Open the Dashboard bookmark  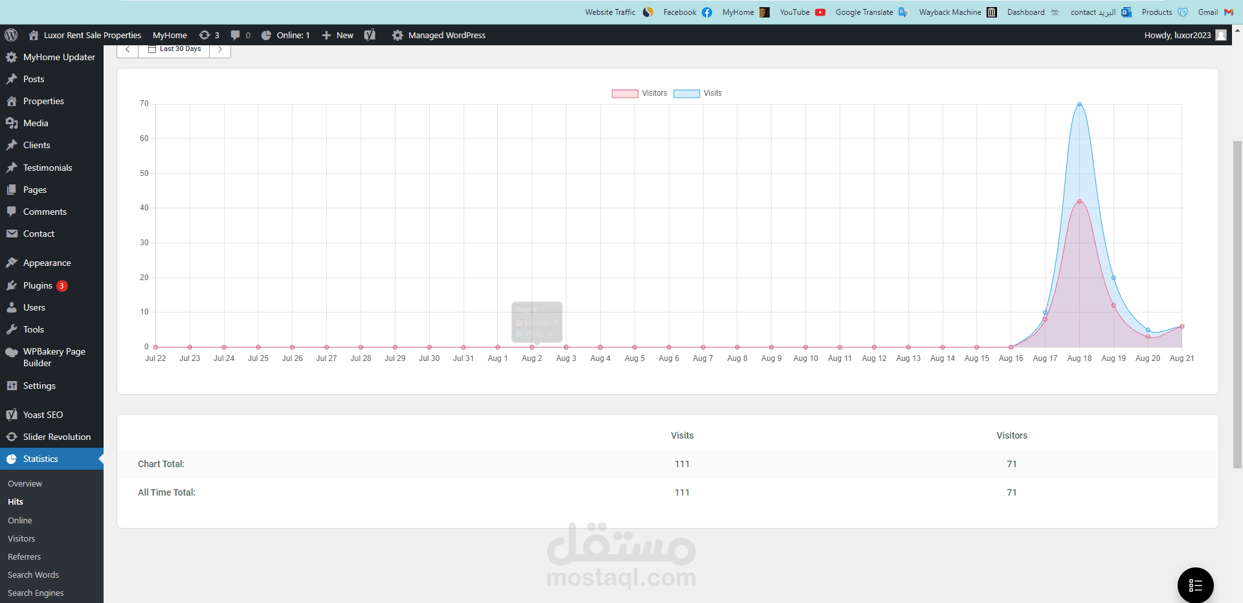click(1033, 12)
